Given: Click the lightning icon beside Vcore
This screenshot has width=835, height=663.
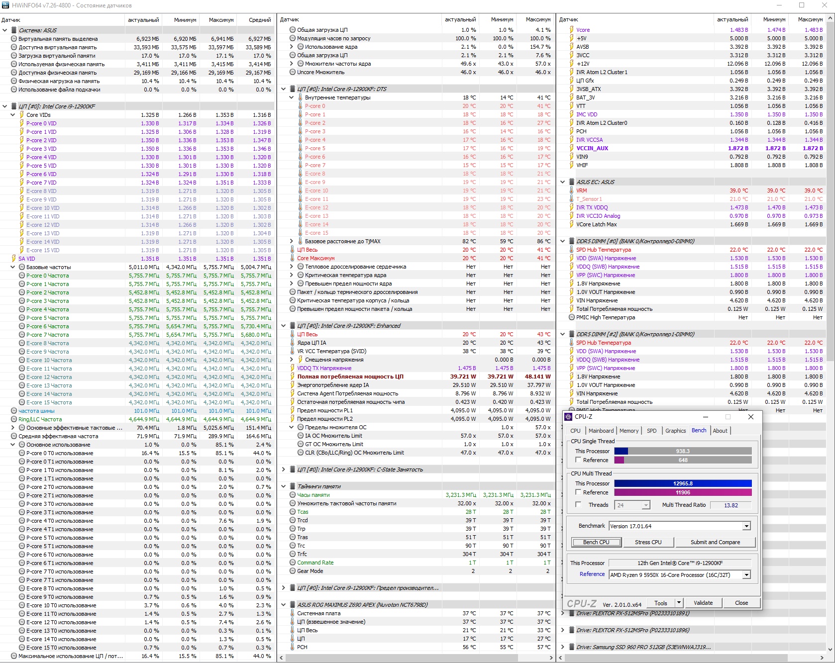Looking at the screenshot, I should pyautogui.click(x=572, y=30).
